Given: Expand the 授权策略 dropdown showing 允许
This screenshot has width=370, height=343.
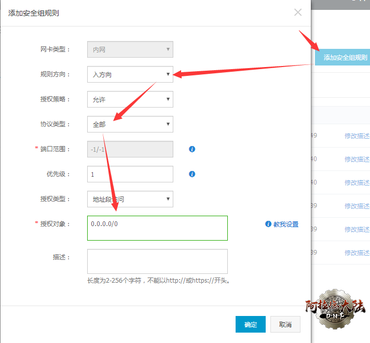Looking at the screenshot, I should click(x=130, y=99).
